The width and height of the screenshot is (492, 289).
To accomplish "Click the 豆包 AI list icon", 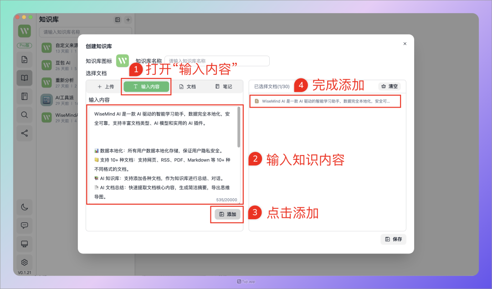I will click(46, 65).
